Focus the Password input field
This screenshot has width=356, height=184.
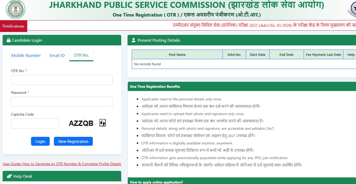point(62,102)
